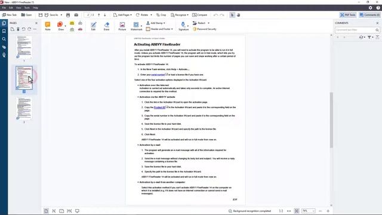Open a file via Open button

point(26,15)
